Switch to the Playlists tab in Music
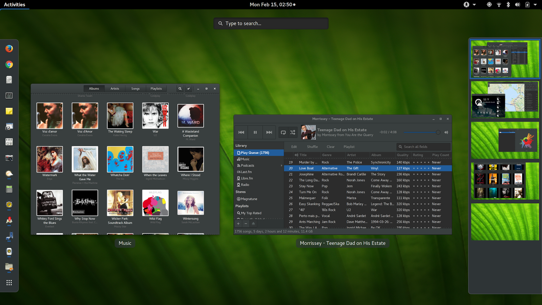This screenshot has height=305, width=542. click(156, 88)
